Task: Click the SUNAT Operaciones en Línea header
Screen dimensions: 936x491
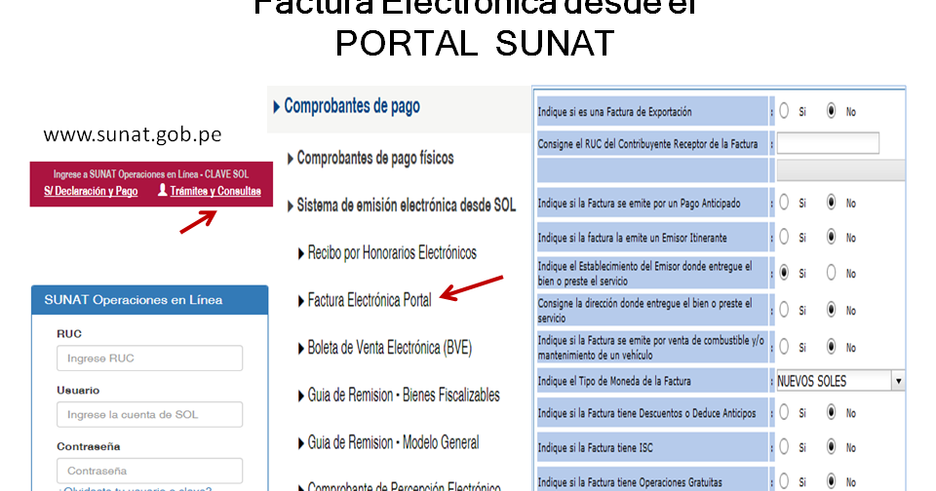Action: (x=150, y=300)
